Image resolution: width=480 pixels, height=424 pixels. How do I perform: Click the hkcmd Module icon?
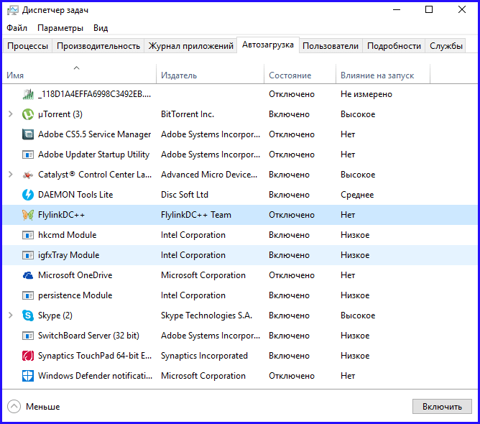[x=28, y=235]
